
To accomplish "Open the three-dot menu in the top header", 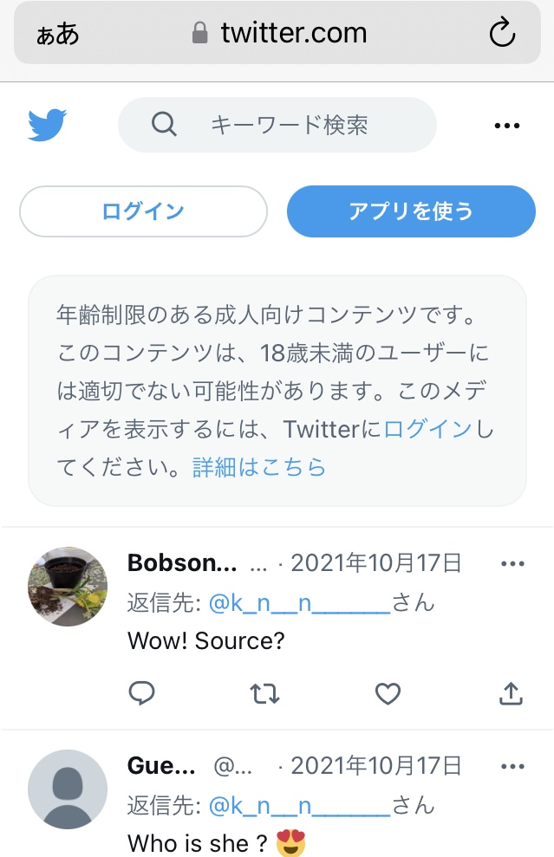I will (x=505, y=124).
